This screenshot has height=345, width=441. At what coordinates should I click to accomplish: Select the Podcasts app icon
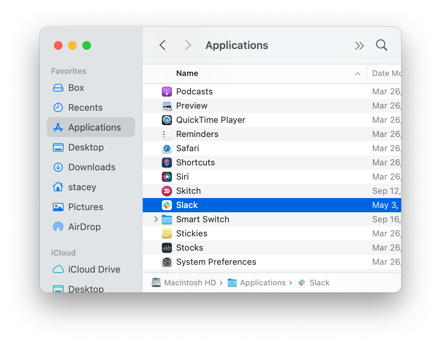pyautogui.click(x=167, y=92)
